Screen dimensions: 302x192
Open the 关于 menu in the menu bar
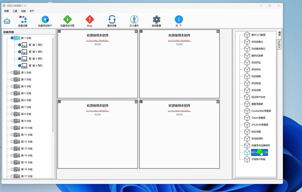(x=32, y=11)
